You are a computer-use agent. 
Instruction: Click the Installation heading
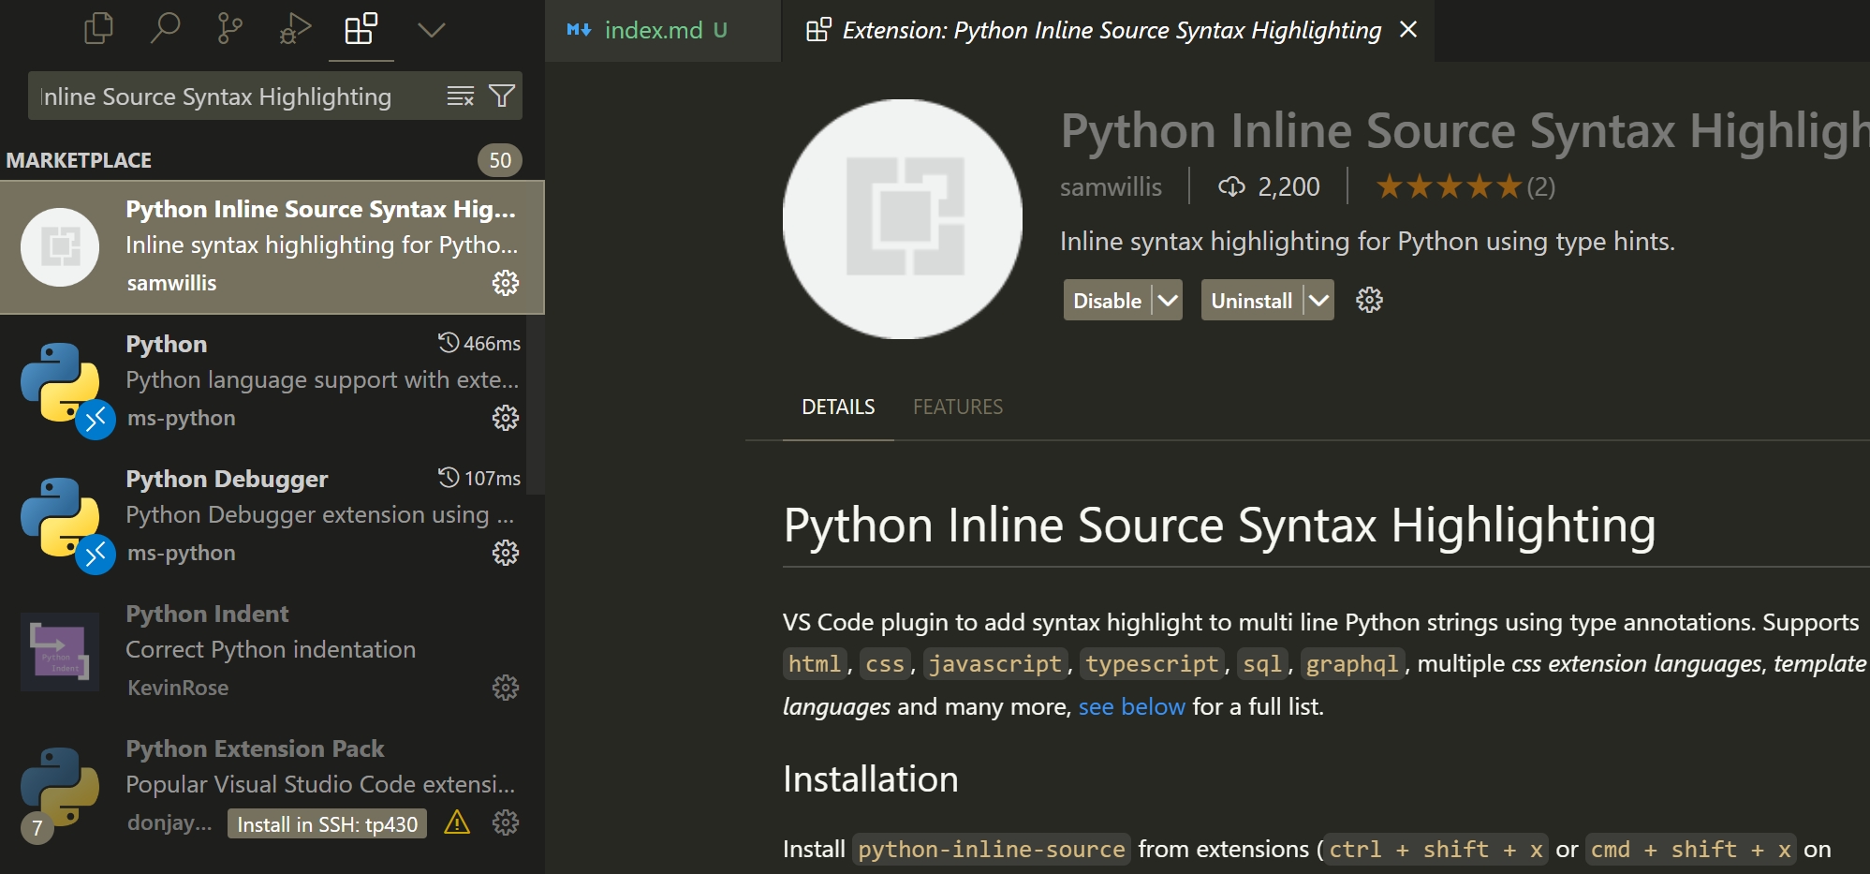(870, 779)
